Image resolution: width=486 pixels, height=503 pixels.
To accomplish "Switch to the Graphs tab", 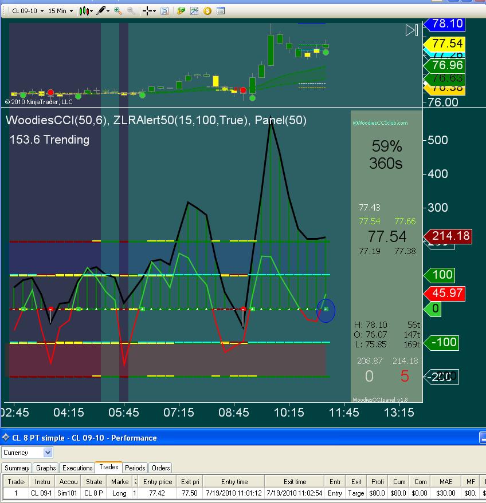I will (x=46, y=468).
